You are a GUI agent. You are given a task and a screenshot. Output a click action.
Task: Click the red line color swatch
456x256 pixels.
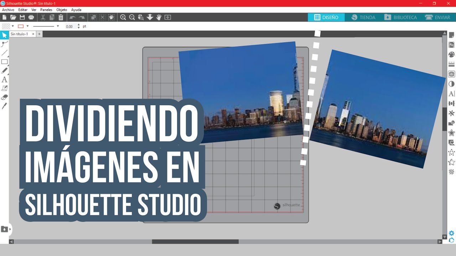coord(21,26)
